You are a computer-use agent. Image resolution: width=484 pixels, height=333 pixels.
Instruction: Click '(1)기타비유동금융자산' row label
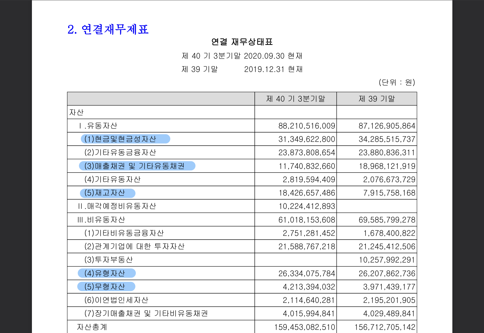(x=124, y=233)
